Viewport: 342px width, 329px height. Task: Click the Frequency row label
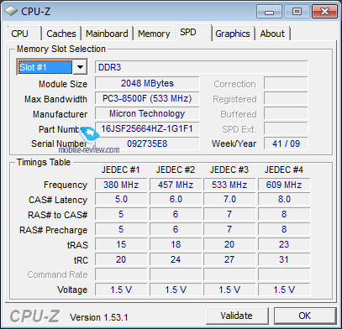(66, 185)
